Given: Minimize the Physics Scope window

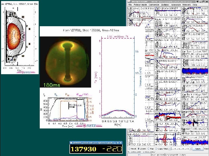Looking at the screenshot, I should pos(201,2).
